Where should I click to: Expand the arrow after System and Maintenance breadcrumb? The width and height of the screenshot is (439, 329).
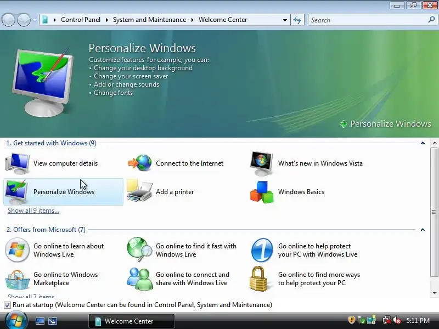tap(193, 20)
